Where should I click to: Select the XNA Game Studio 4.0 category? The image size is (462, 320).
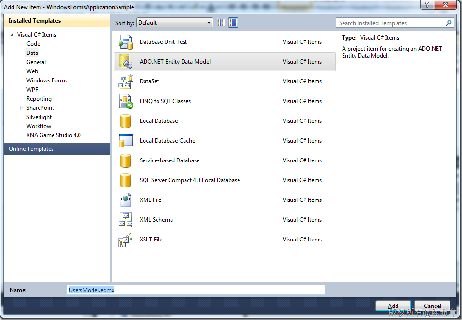coord(53,135)
